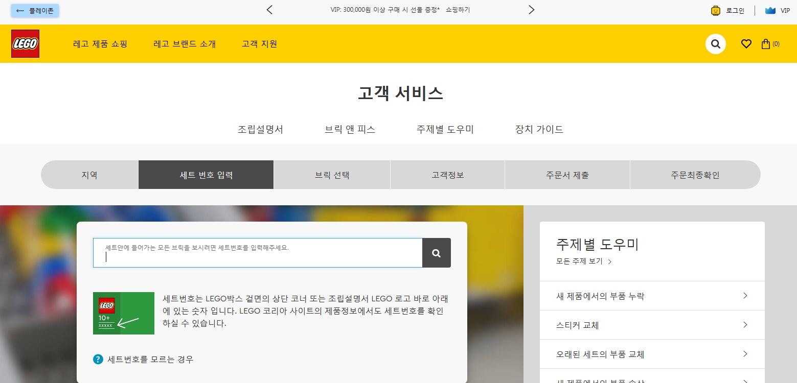Show next promo banner with right arrow

531,10
